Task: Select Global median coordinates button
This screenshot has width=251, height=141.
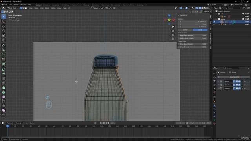Action: tap(185, 30)
